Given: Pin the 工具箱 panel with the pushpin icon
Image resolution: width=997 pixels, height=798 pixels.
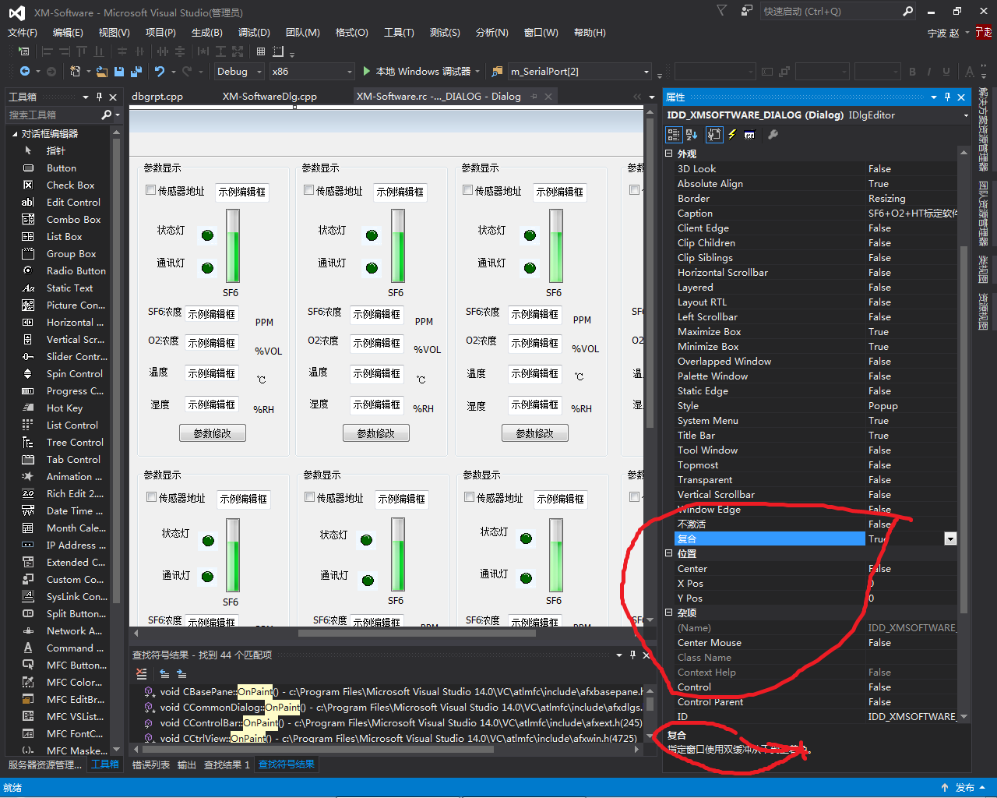Looking at the screenshot, I should tap(99, 97).
